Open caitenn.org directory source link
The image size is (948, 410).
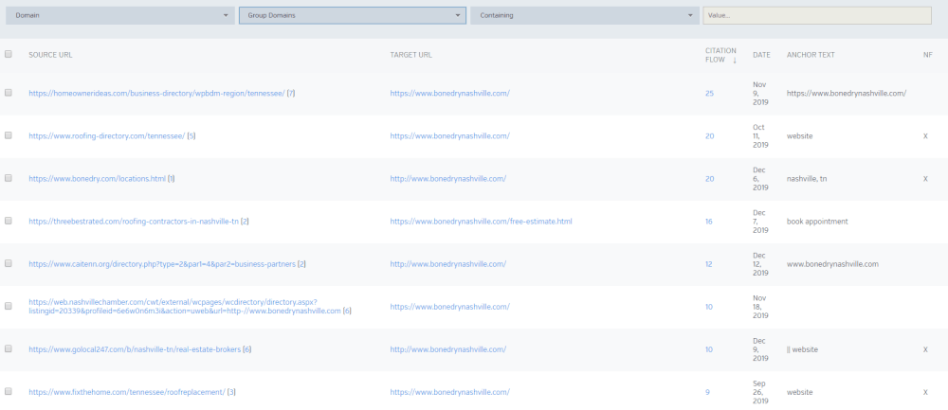(x=162, y=264)
